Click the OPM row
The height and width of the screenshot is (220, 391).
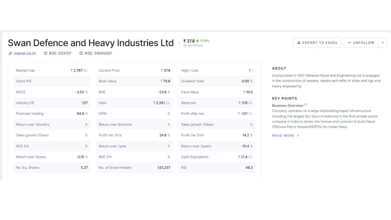tap(134, 113)
